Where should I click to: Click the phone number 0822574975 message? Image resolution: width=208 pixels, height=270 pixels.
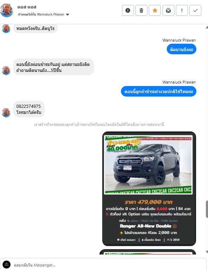click(29, 106)
